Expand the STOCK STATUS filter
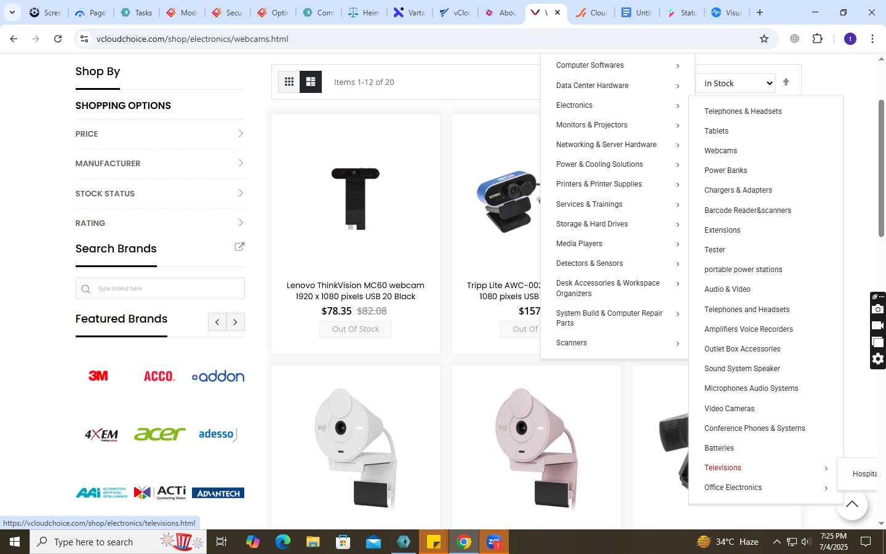This screenshot has height=554, width=886. click(160, 193)
